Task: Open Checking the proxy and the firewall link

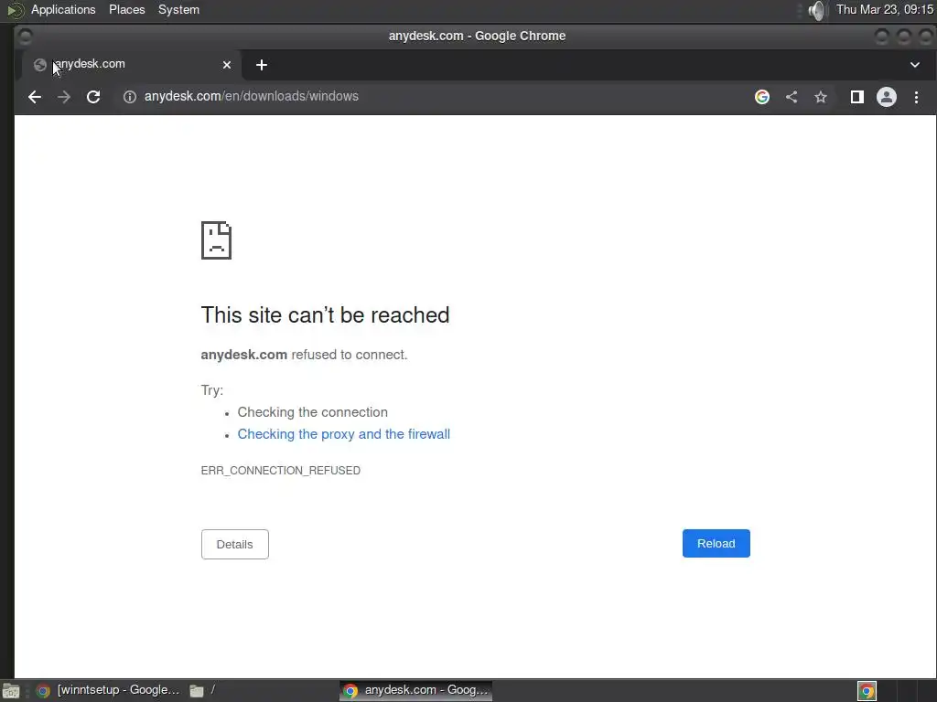Action: click(x=344, y=434)
